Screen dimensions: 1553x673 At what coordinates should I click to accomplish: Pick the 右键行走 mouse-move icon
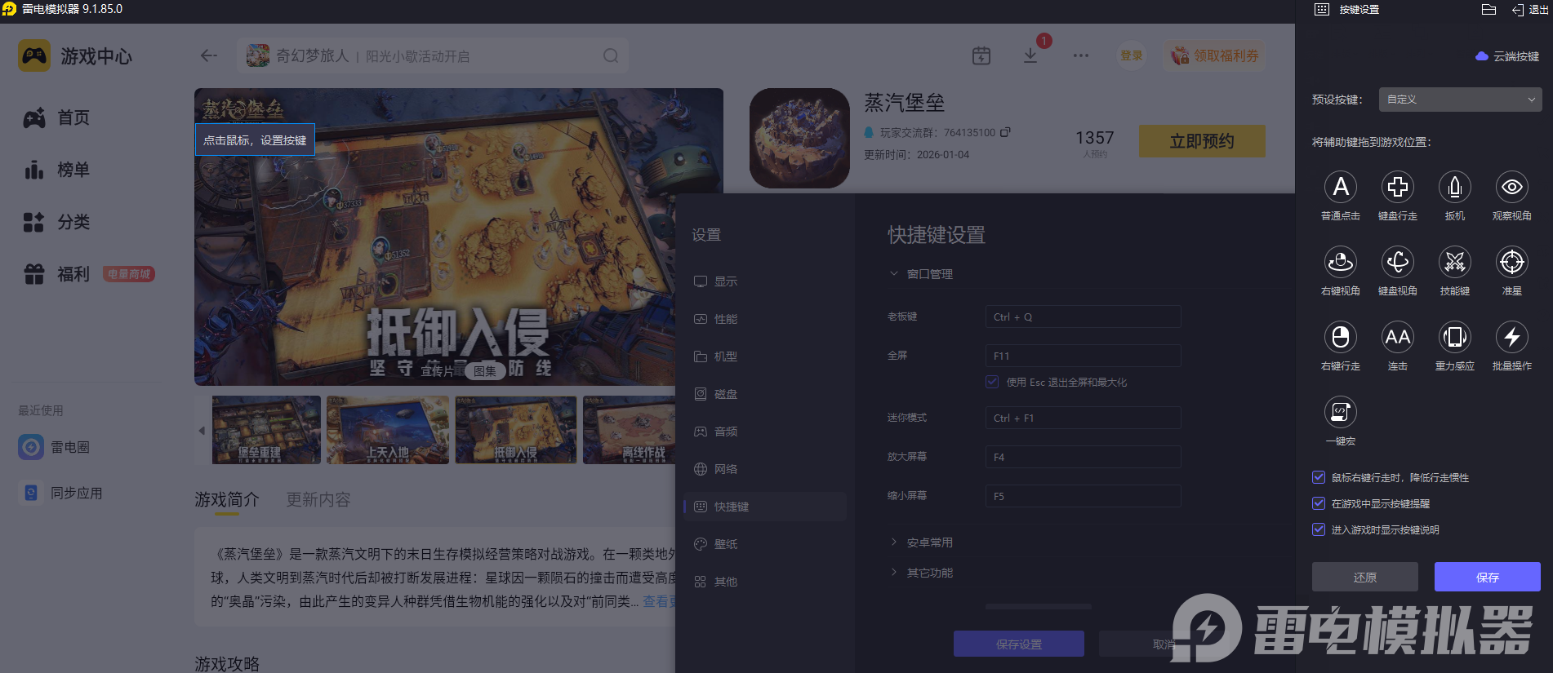point(1340,337)
